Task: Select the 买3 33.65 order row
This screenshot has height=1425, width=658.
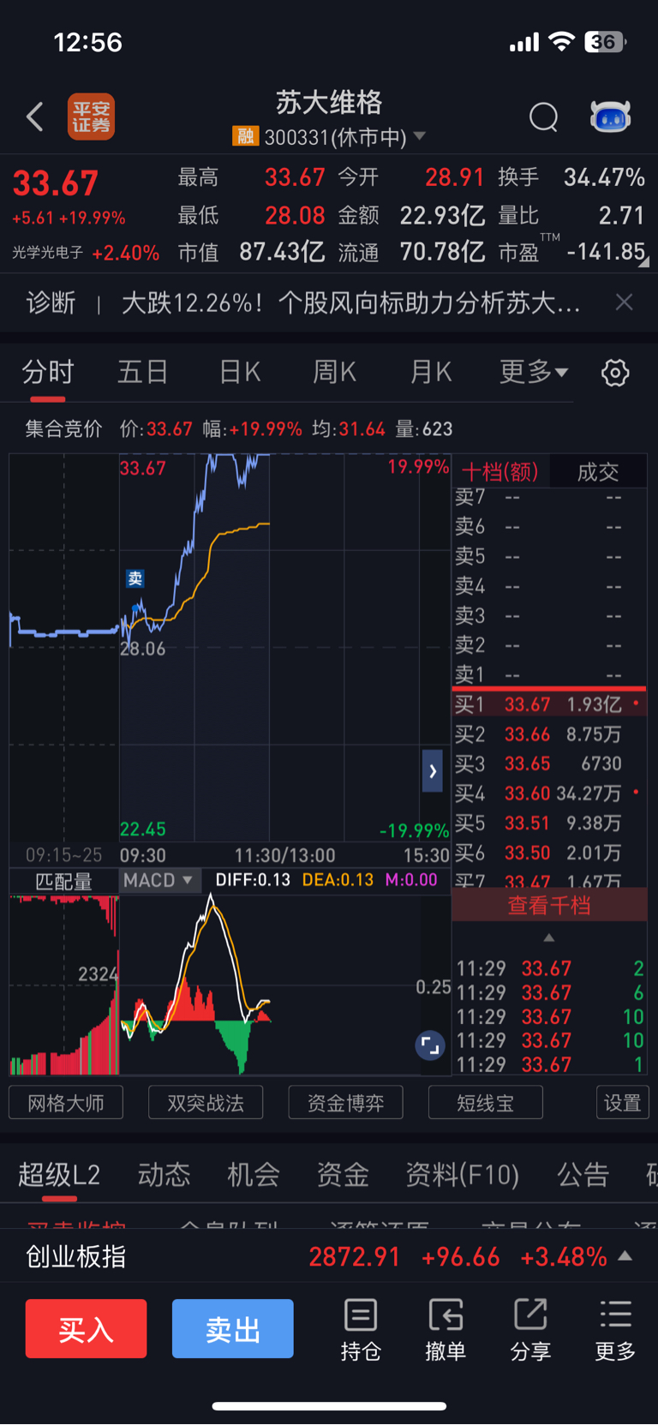Action: coord(549,763)
